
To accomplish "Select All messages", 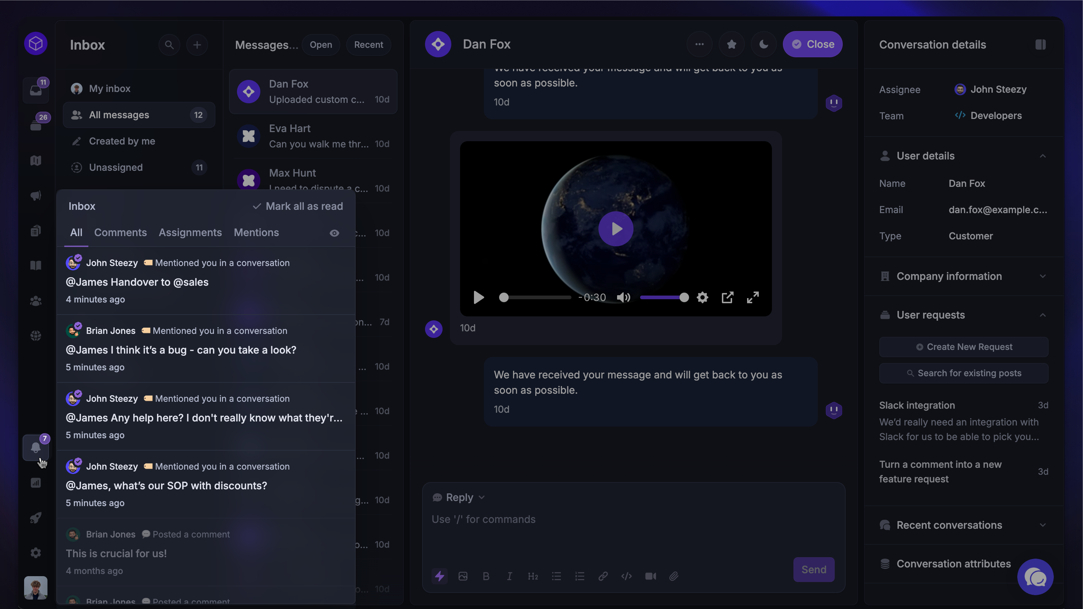I will click(x=139, y=115).
